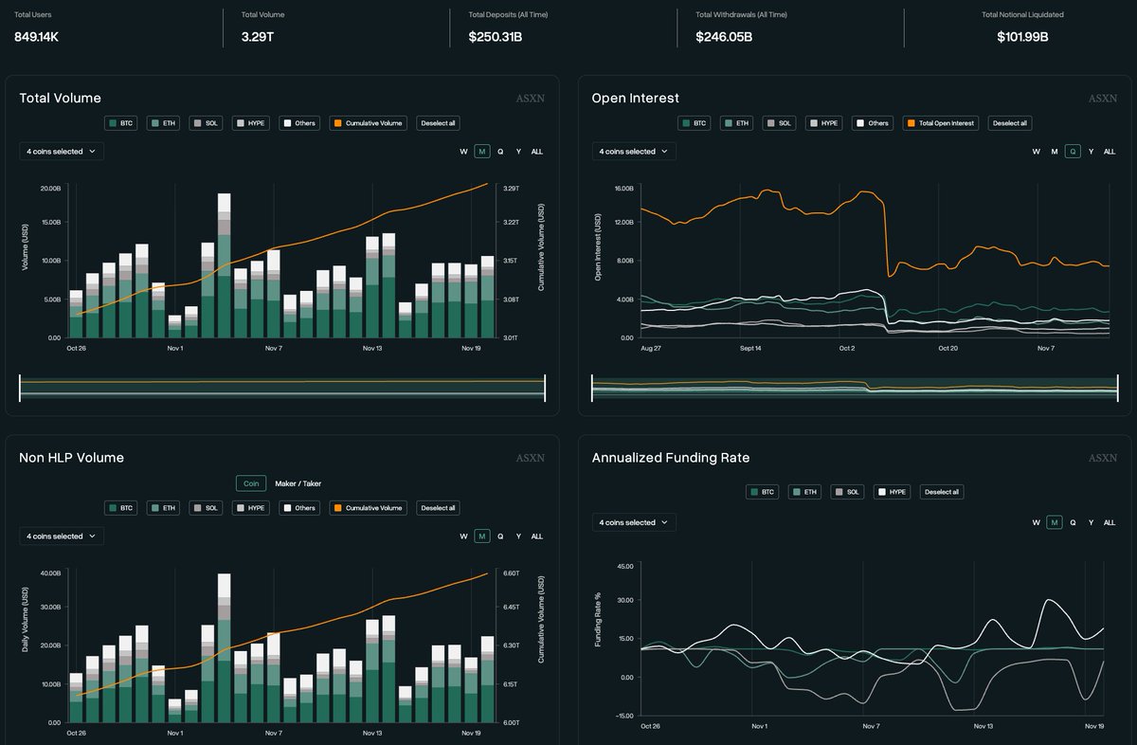
Task: Switch Non HLP Volume to Maker / Taker
Action: pos(298,483)
